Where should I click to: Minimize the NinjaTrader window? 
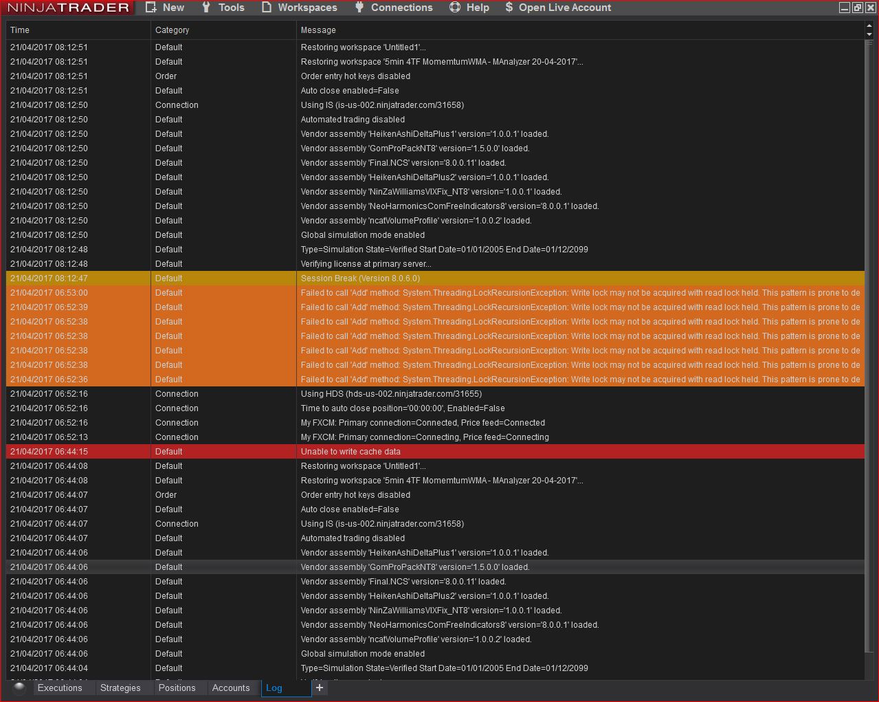844,8
